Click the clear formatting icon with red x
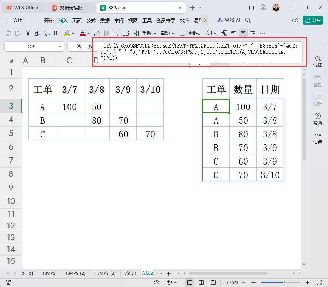This screenshot has width=328, height=287. (x=224, y=33)
